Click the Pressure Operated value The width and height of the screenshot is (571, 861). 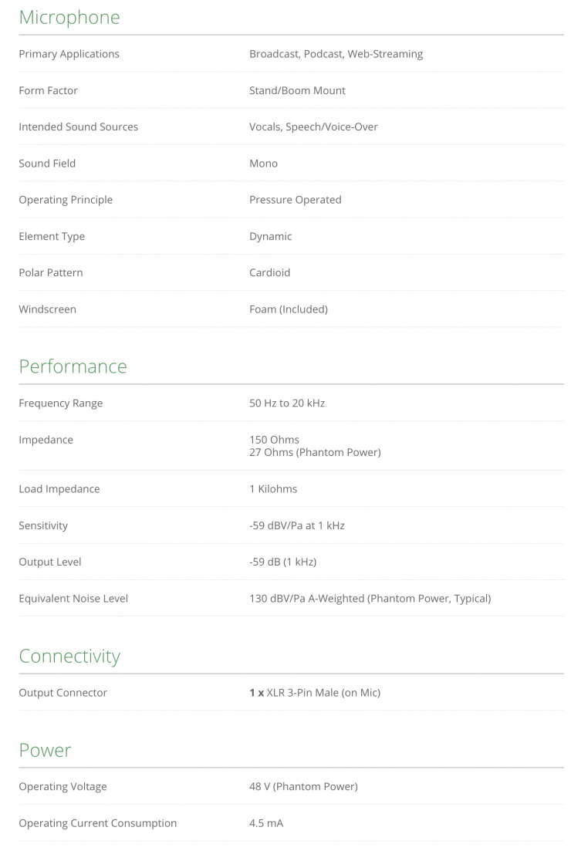click(x=295, y=200)
